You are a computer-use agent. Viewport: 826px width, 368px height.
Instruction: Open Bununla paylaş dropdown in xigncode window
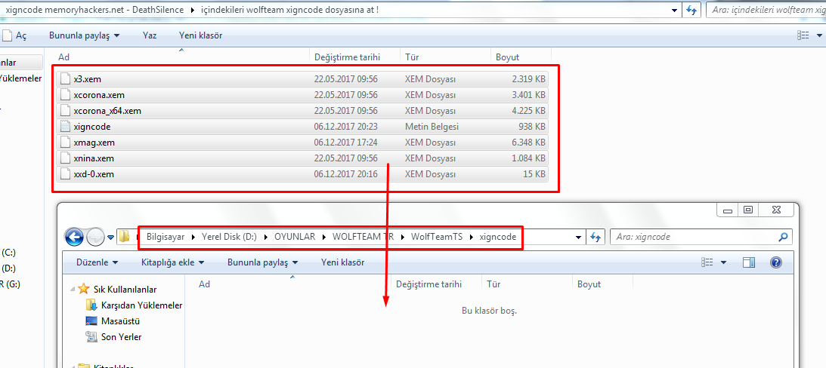tap(263, 262)
